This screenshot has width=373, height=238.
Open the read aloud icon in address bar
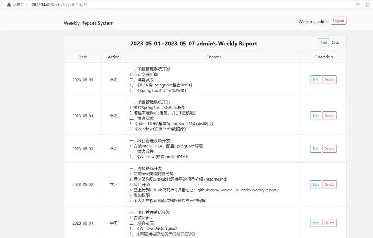click(357, 4)
